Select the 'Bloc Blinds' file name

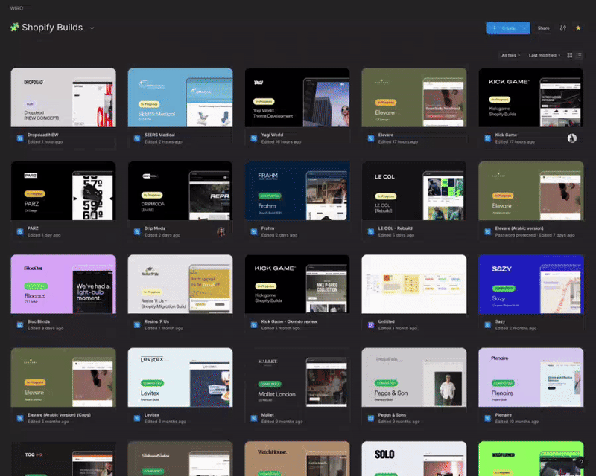click(39, 321)
